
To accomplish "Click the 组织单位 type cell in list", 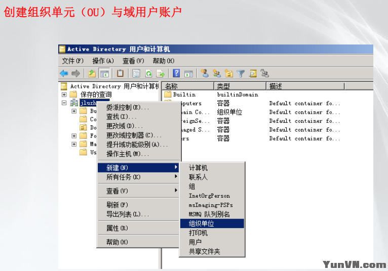I will pyautogui.click(x=229, y=112).
